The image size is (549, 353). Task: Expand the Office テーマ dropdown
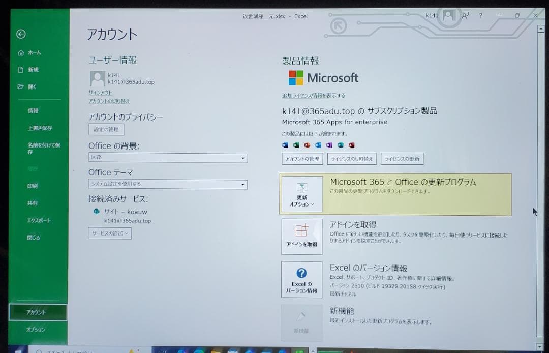[x=168, y=184]
